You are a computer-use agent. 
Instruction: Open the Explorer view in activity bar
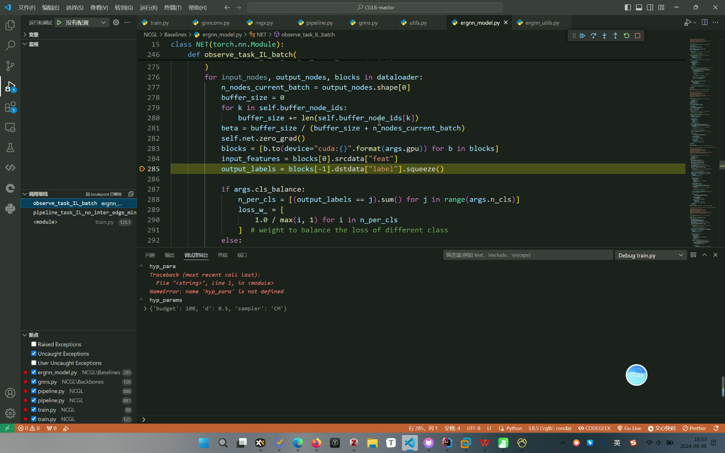tap(10, 25)
